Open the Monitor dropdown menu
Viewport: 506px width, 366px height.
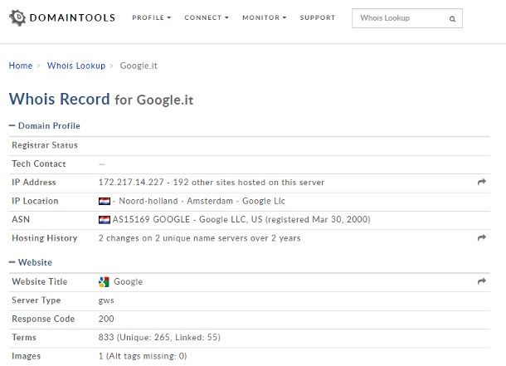(x=265, y=17)
